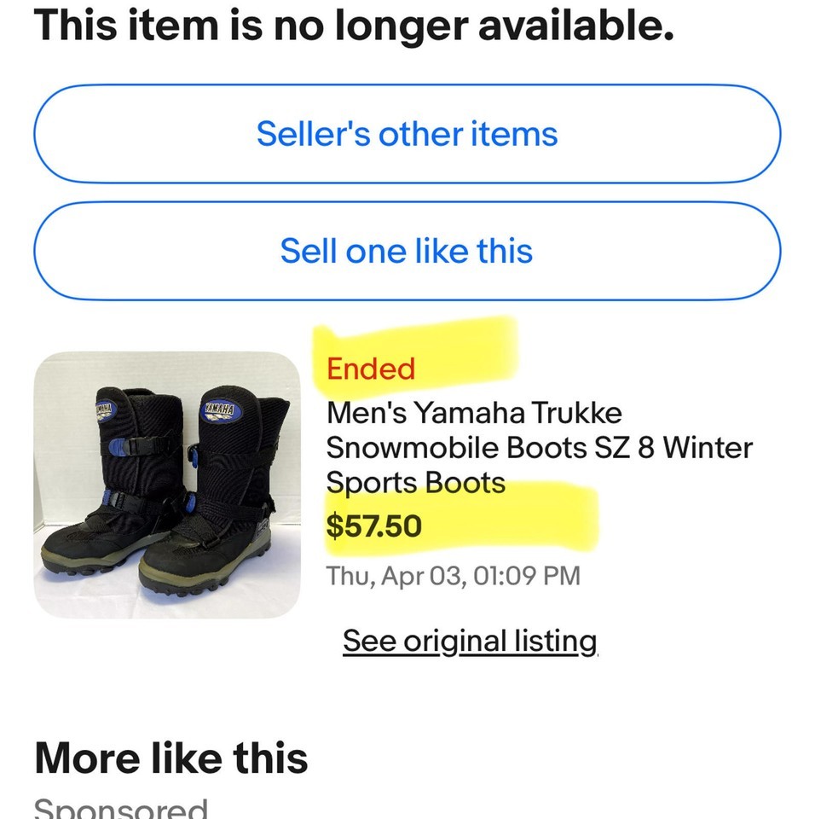Click the Sponsored label below More like this
This screenshot has height=819, width=815.
pos(120,808)
